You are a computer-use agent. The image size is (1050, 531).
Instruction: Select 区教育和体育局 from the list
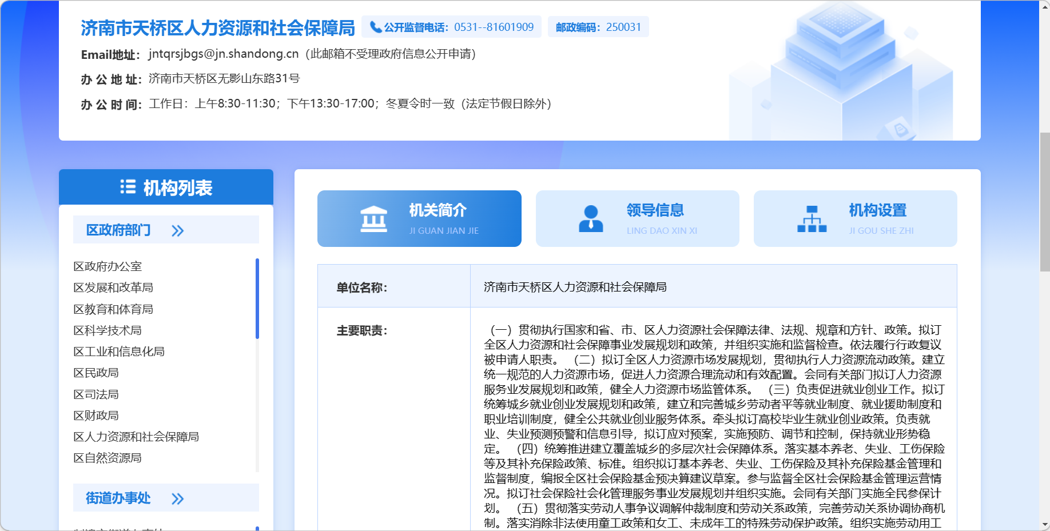pyautogui.click(x=113, y=309)
